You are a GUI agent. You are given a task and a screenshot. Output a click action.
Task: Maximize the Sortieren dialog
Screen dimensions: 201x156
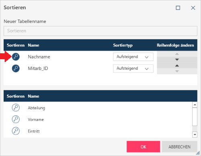[178, 8]
